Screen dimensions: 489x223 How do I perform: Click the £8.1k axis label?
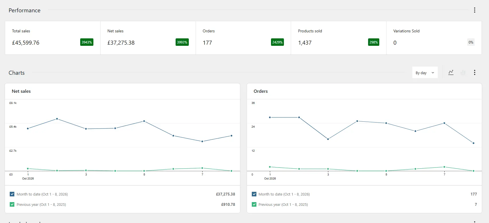point(13,103)
